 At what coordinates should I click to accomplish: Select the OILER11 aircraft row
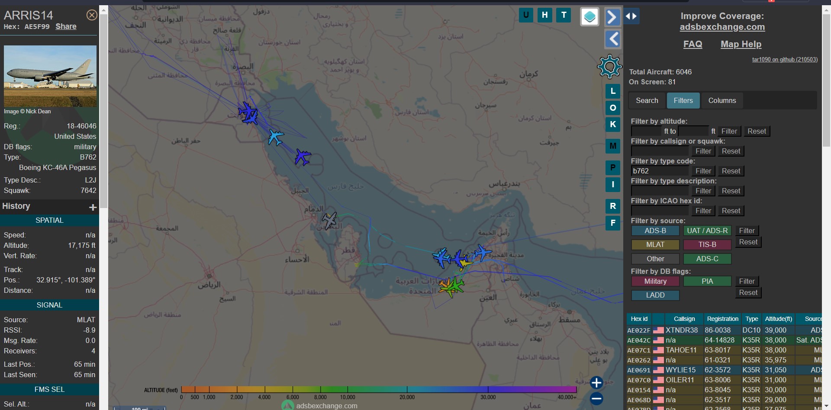pyautogui.click(x=724, y=380)
